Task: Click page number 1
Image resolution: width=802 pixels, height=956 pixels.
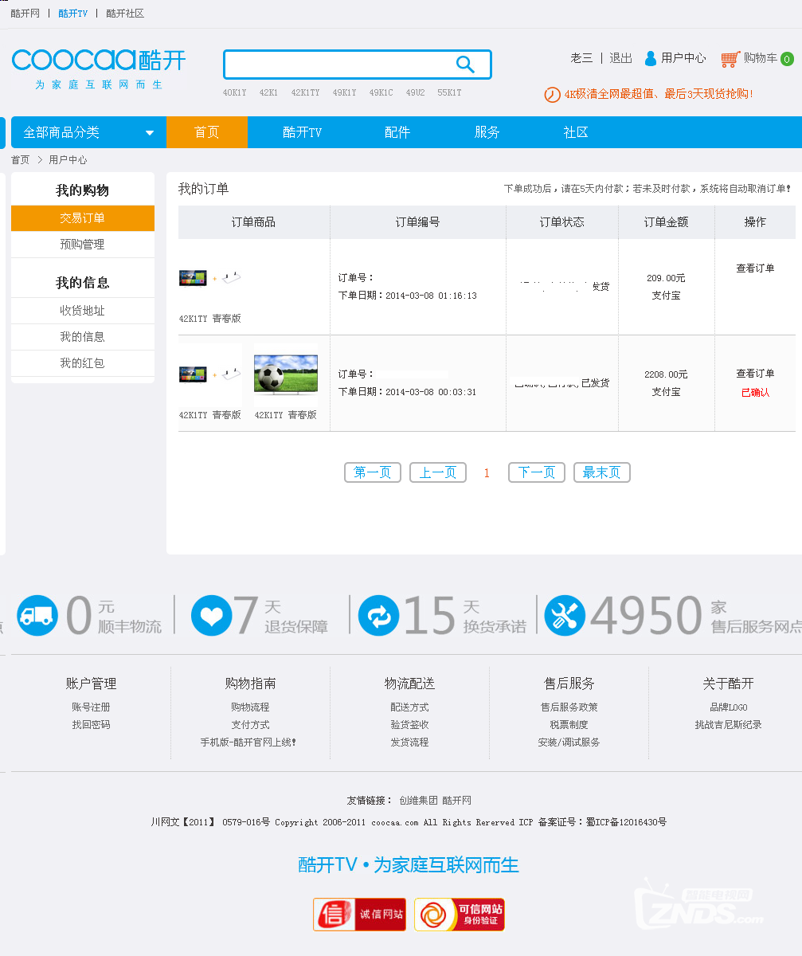Action: [487, 473]
